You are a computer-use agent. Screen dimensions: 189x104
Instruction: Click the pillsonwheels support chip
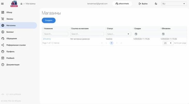pyautogui.click(x=122, y=4)
